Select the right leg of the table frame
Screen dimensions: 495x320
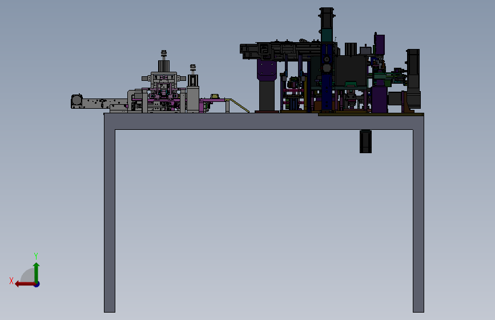[x=418, y=220]
